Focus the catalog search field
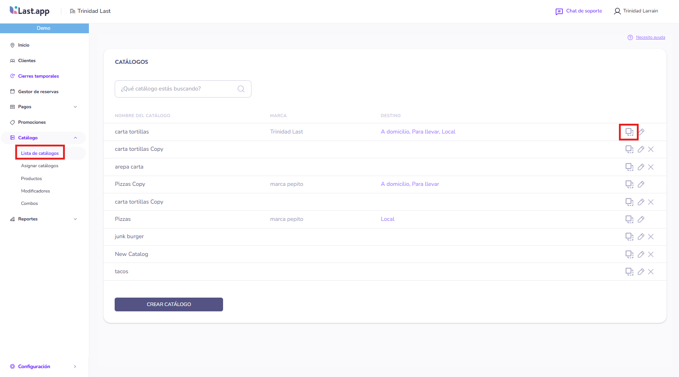This screenshot has width=679, height=377. pyautogui.click(x=178, y=89)
